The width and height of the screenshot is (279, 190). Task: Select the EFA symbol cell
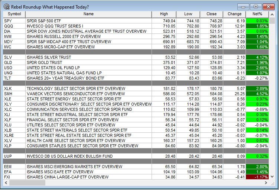click(x=14, y=172)
